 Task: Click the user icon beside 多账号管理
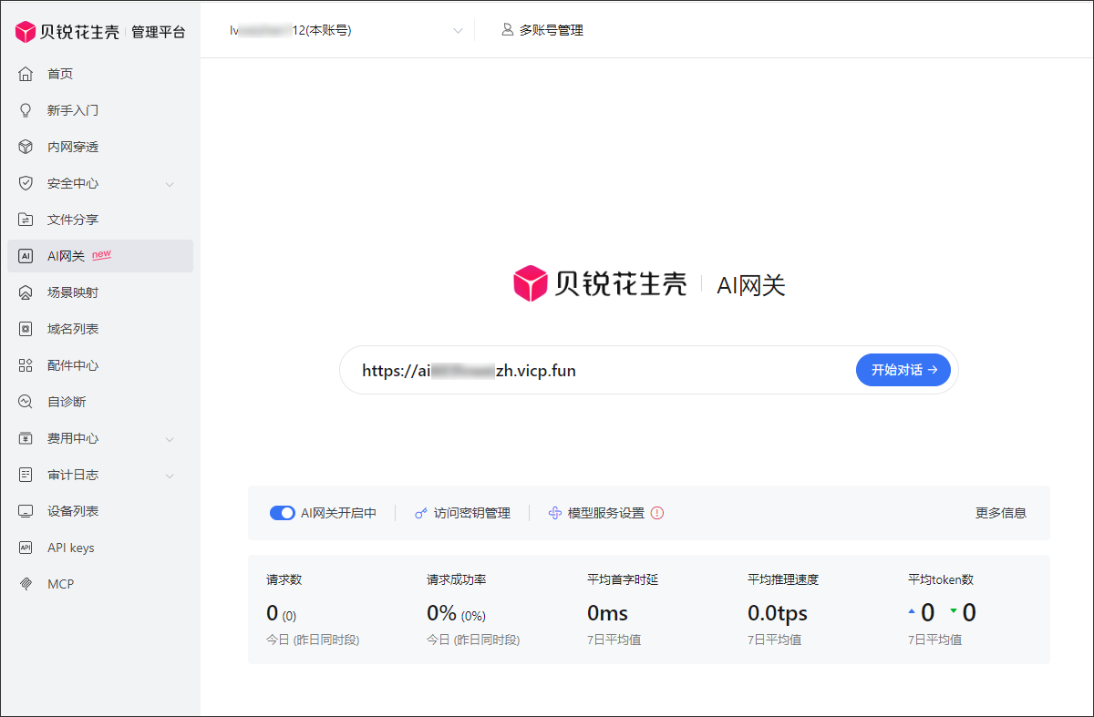[x=508, y=30]
